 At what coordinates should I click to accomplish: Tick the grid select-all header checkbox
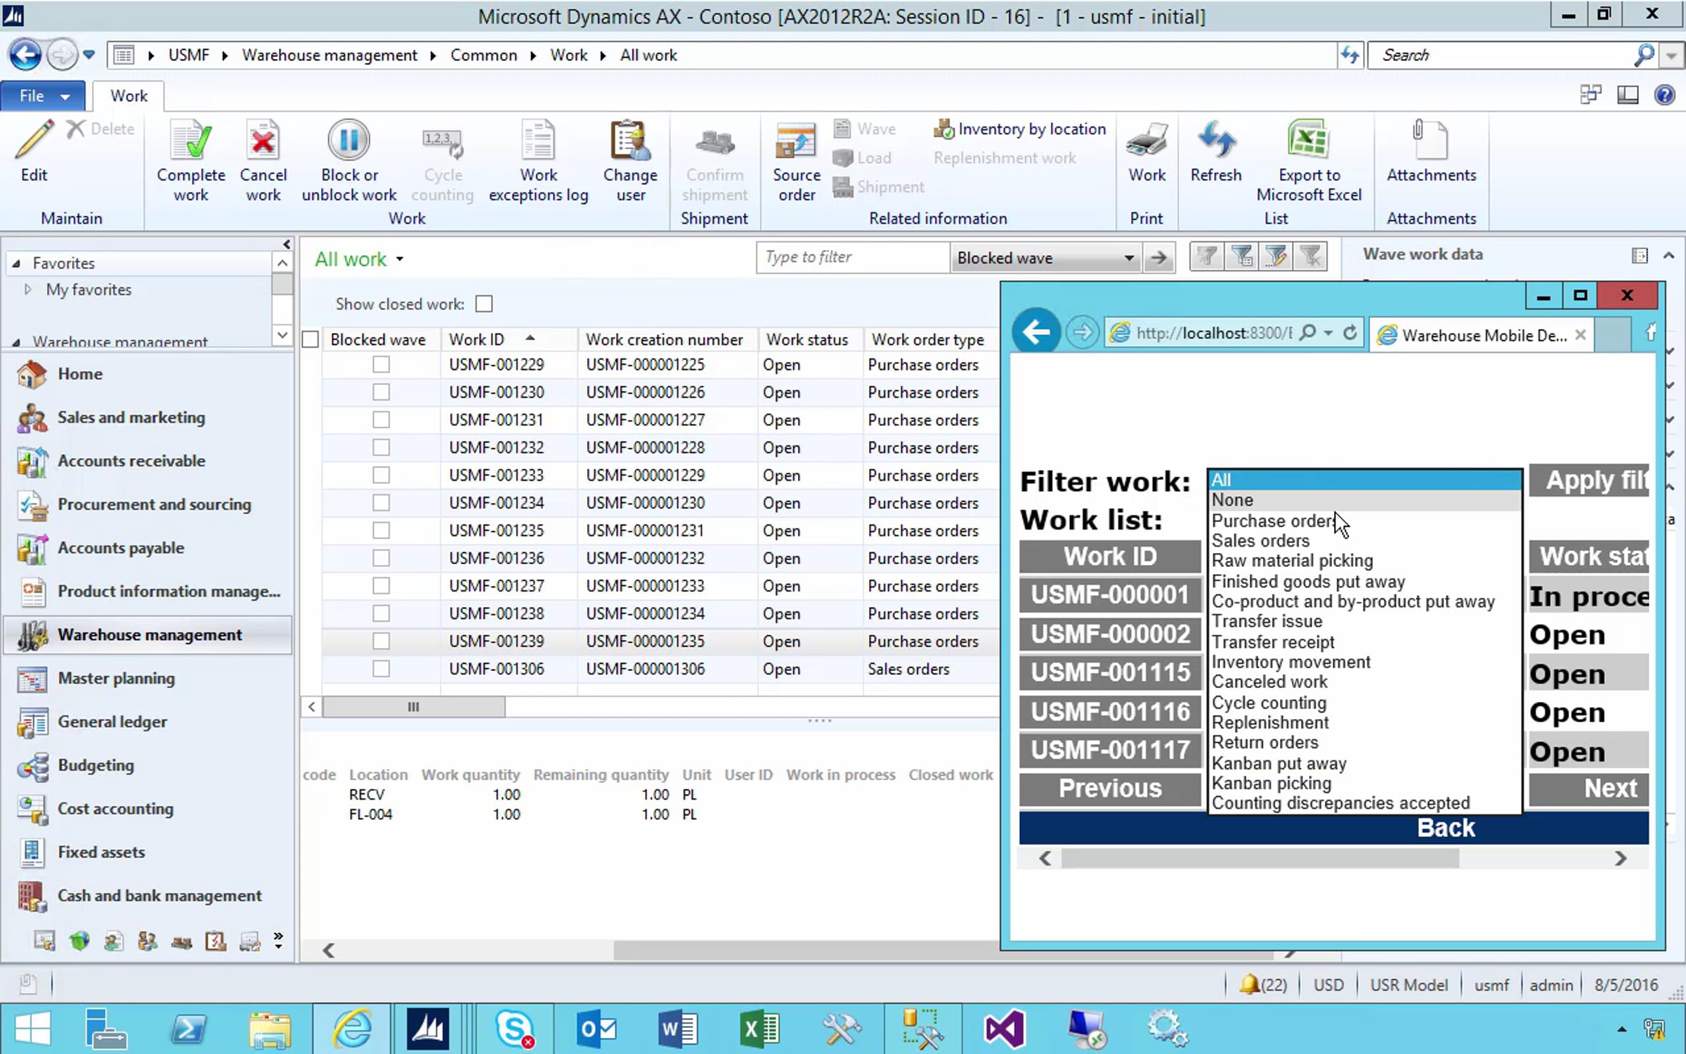coord(311,339)
